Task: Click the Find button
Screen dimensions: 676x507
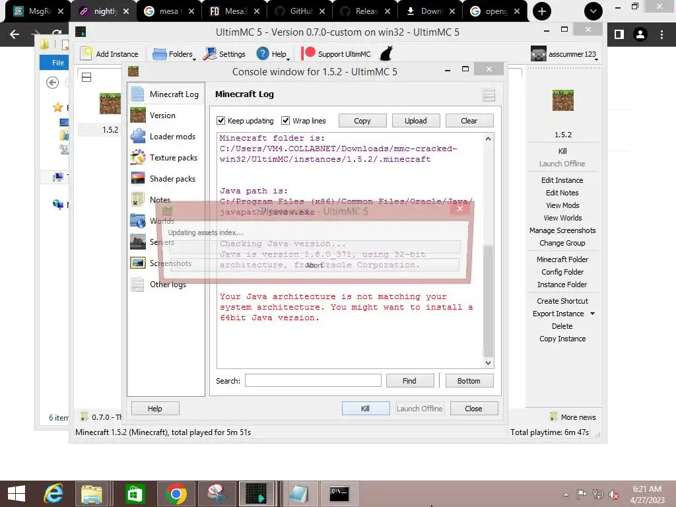Action: coord(409,381)
